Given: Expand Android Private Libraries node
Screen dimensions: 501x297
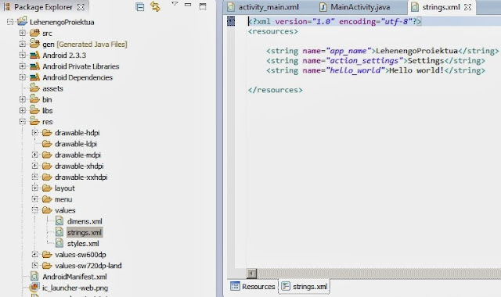Looking at the screenshot, I should point(22,66).
